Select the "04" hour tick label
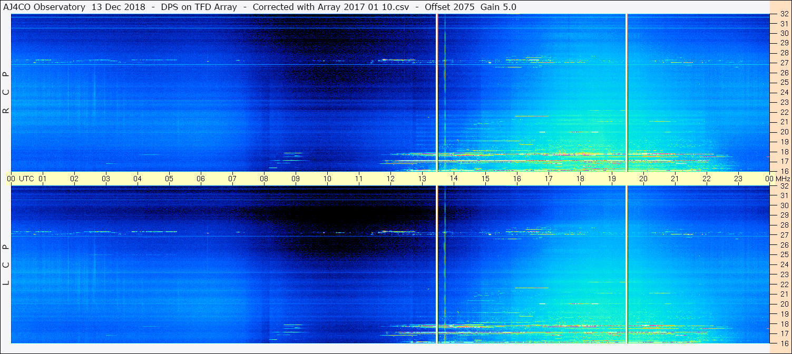This screenshot has width=792, height=354. 138,179
